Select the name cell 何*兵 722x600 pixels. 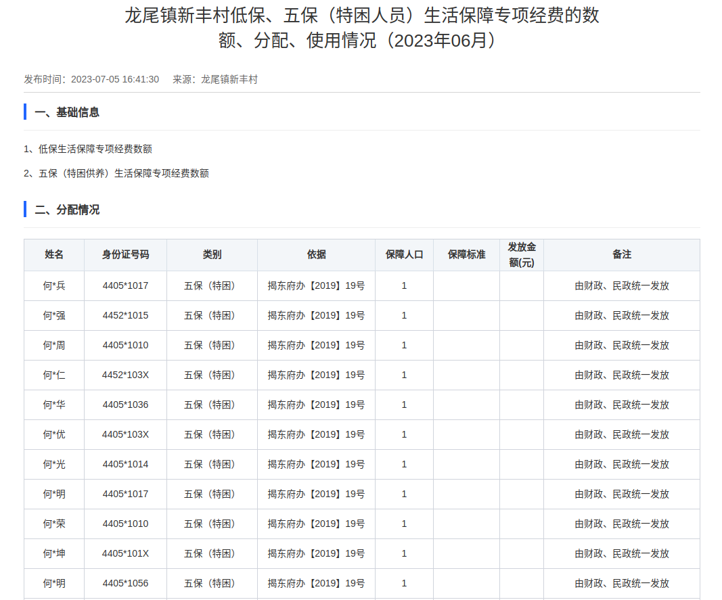click(54, 286)
